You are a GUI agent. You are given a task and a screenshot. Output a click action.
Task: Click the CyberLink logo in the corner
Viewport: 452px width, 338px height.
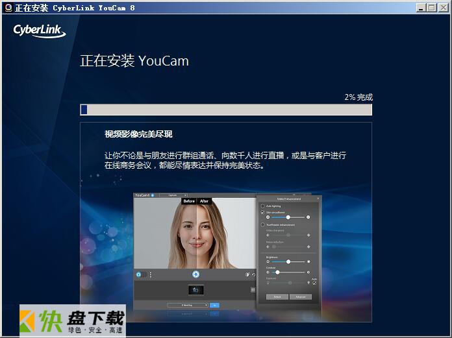40,31
